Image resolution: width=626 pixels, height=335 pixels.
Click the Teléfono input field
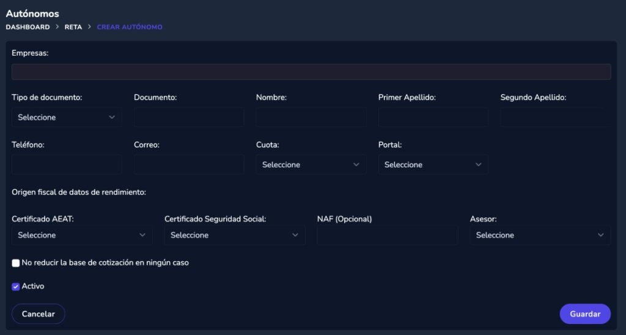[x=66, y=165]
